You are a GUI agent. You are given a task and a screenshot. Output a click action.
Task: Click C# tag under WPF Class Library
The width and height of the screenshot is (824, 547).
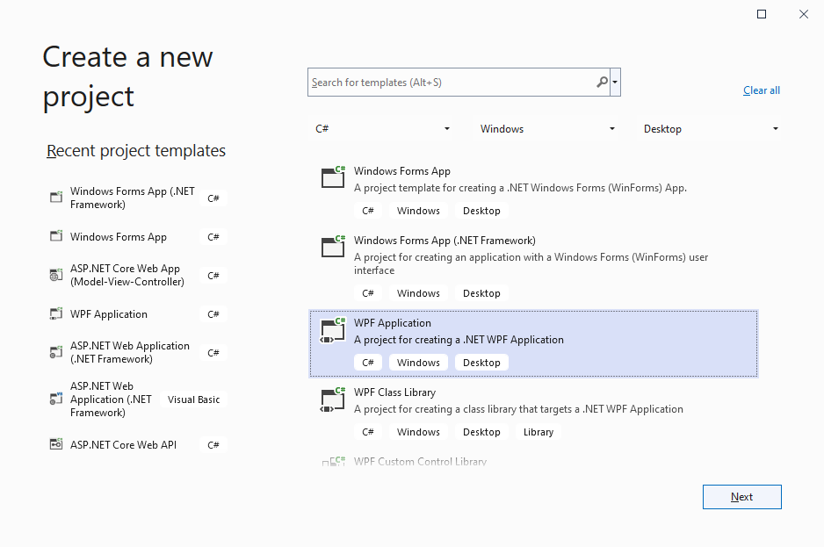368,432
